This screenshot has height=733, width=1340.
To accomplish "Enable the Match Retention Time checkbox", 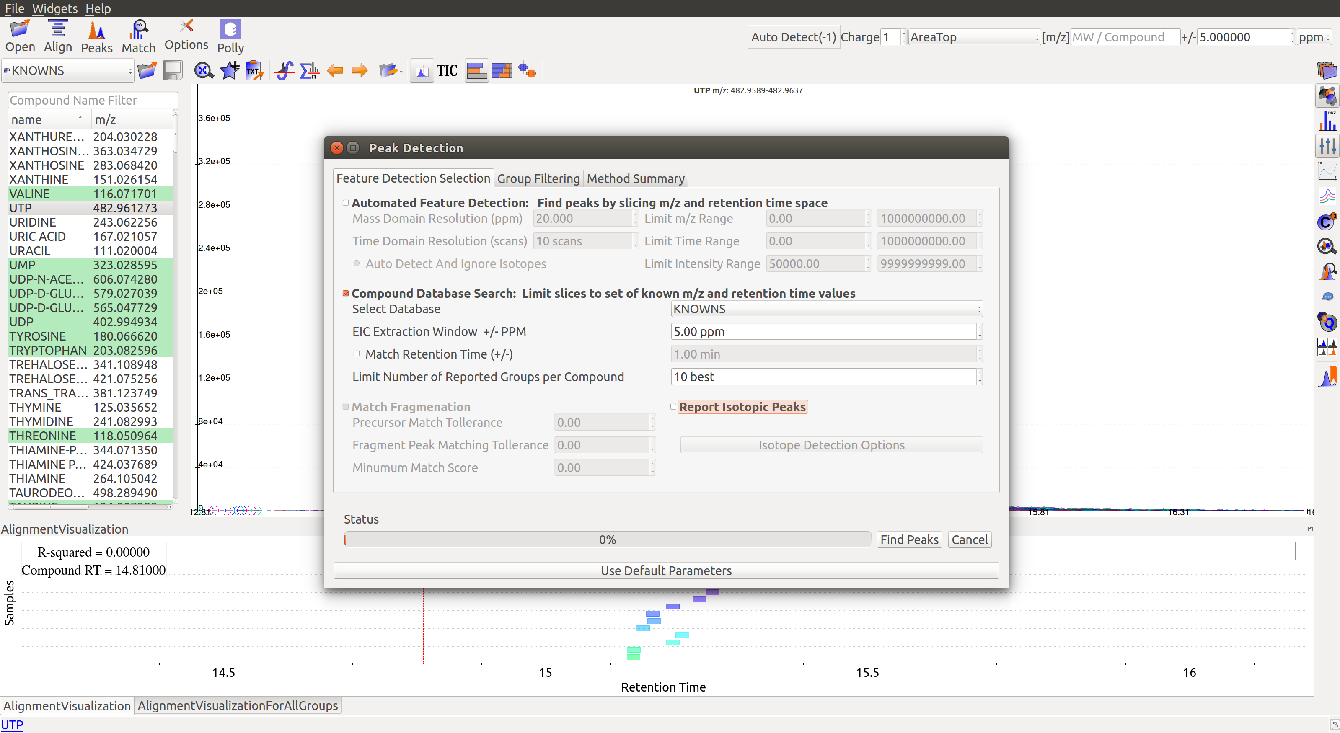I will point(356,354).
